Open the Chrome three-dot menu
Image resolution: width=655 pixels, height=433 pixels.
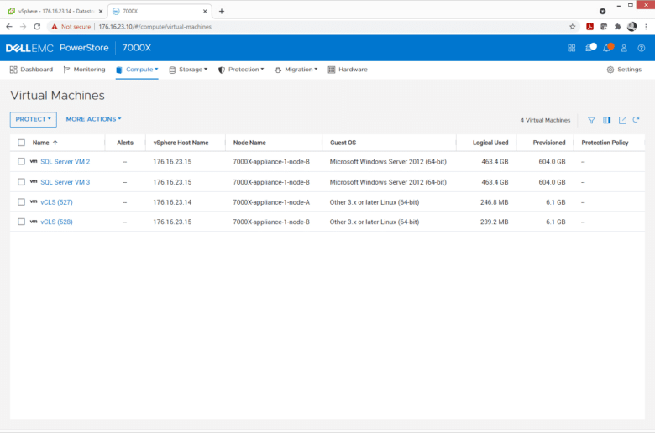(646, 27)
